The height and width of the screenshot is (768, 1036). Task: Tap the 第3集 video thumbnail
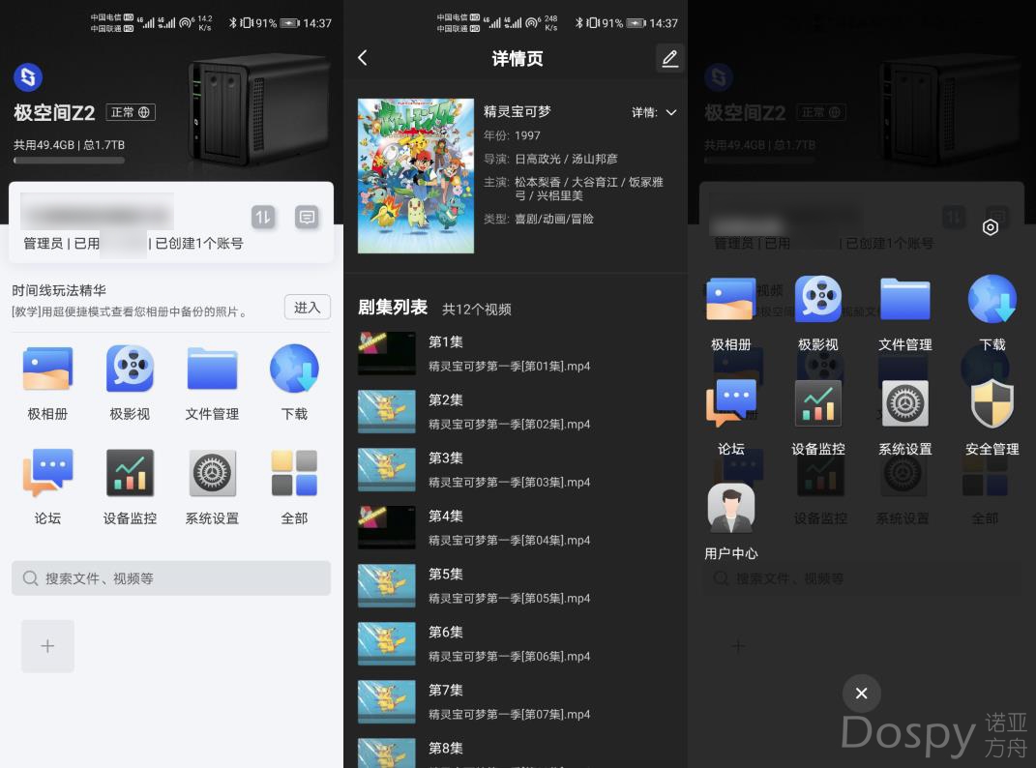tap(387, 470)
